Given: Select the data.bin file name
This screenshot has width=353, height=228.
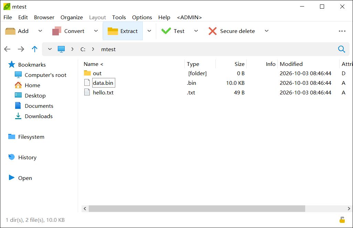Looking at the screenshot, I should (103, 83).
